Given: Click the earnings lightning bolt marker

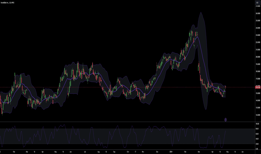Looking at the screenshot, I should tap(225, 120).
